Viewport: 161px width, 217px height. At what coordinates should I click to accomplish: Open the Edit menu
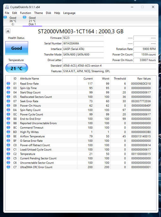coord(15,13)
